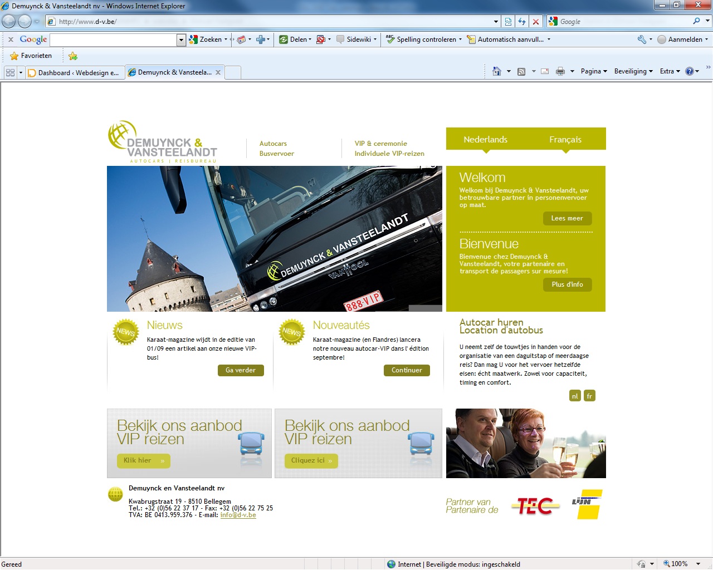Click the Stop loading red X icon
713x570 pixels.
click(536, 22)
